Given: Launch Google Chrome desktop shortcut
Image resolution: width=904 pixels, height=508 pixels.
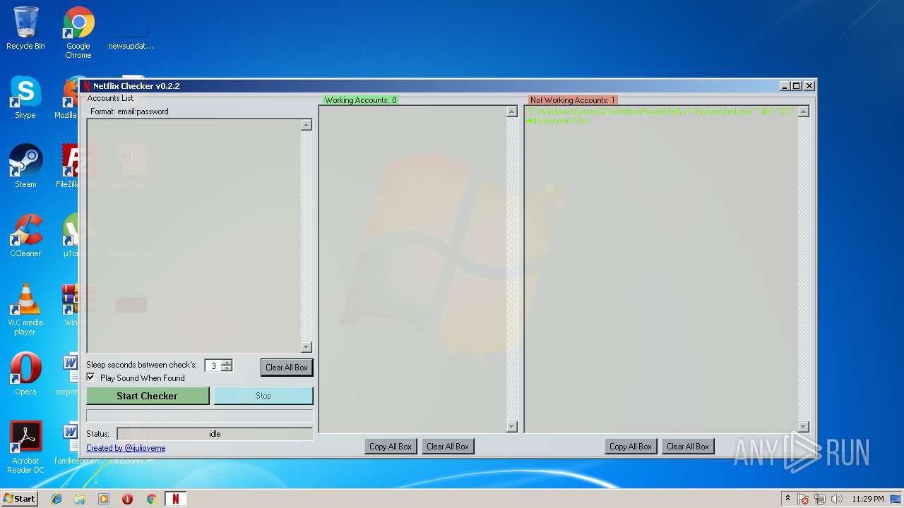Looking at the screenshot, I should (x=78, y=32).
